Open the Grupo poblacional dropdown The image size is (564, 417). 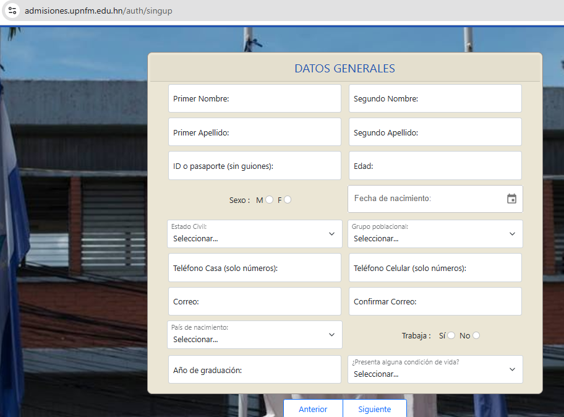pyautogui.click(x=435, y=234)
